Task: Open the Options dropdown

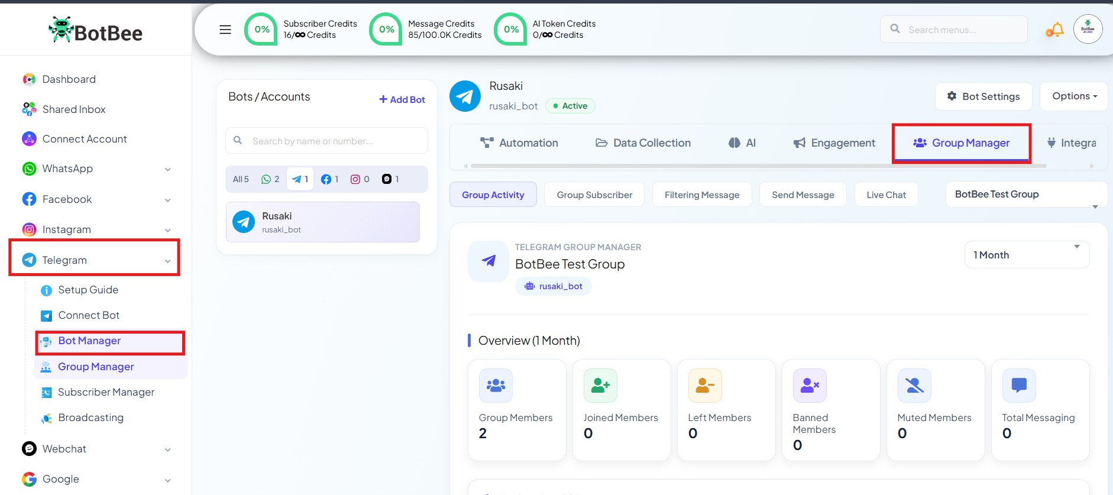Action: [x=1074, y=96]
